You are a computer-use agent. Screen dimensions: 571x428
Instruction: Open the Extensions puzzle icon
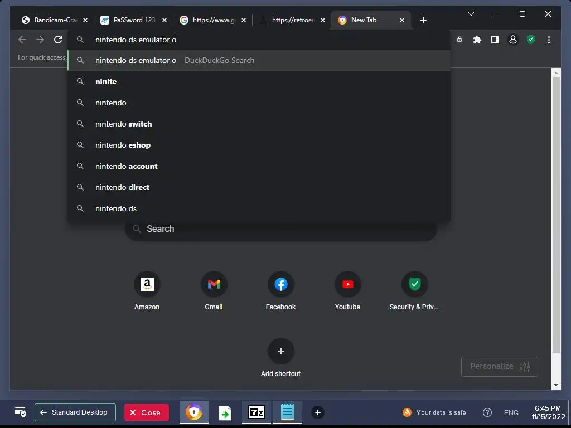pos(477,40)
